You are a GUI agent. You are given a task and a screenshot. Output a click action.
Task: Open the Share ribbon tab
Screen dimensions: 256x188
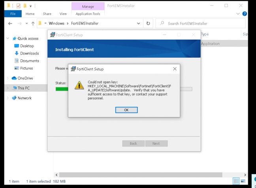coord(47,14)
